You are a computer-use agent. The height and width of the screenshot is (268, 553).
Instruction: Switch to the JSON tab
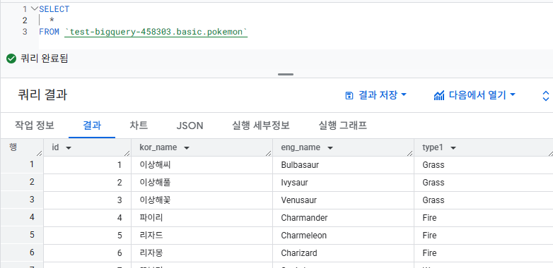click(190, 126)
